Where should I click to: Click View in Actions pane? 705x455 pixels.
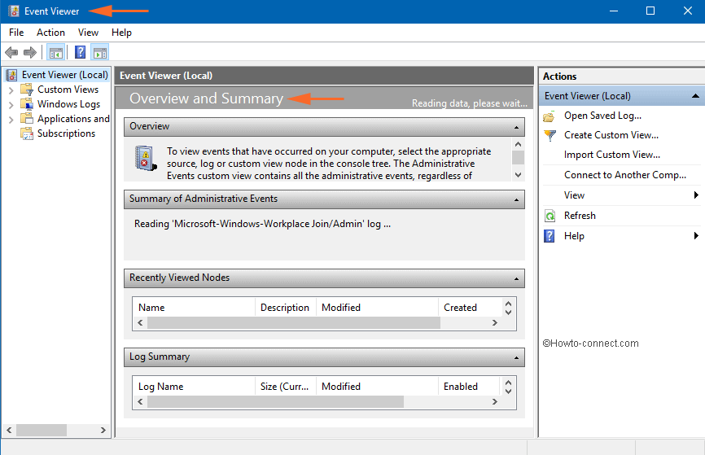point(574,195)
